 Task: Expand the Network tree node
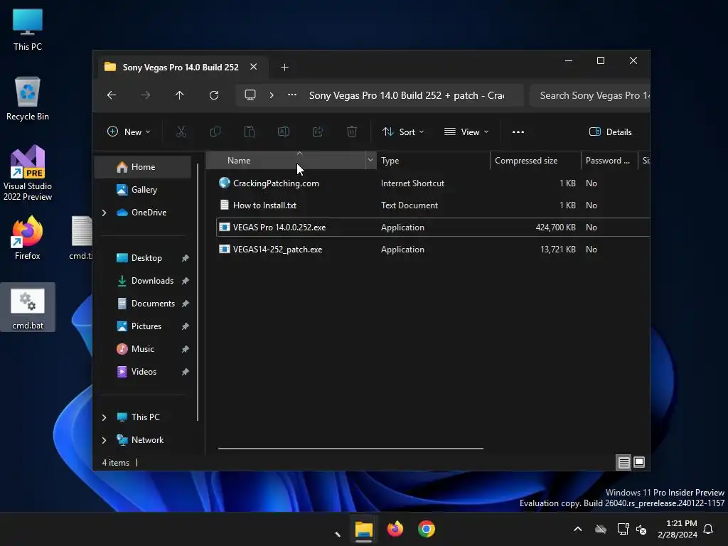point(104,440)
